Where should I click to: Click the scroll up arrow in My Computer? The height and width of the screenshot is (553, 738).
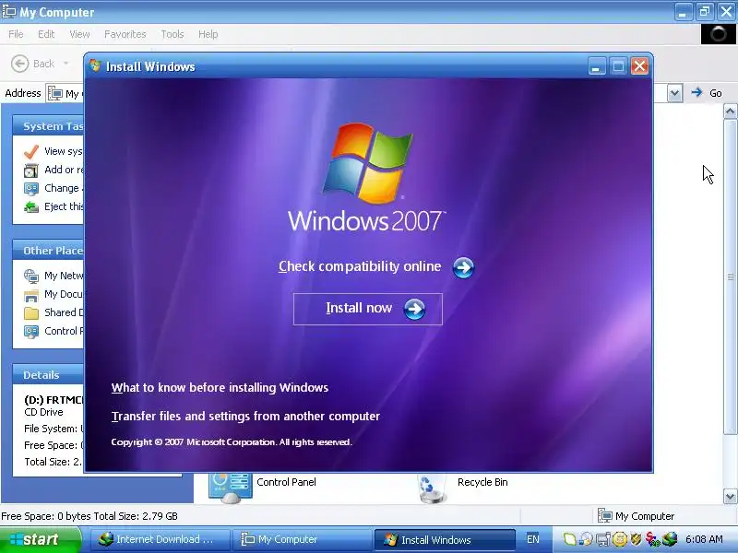point(730,112)
